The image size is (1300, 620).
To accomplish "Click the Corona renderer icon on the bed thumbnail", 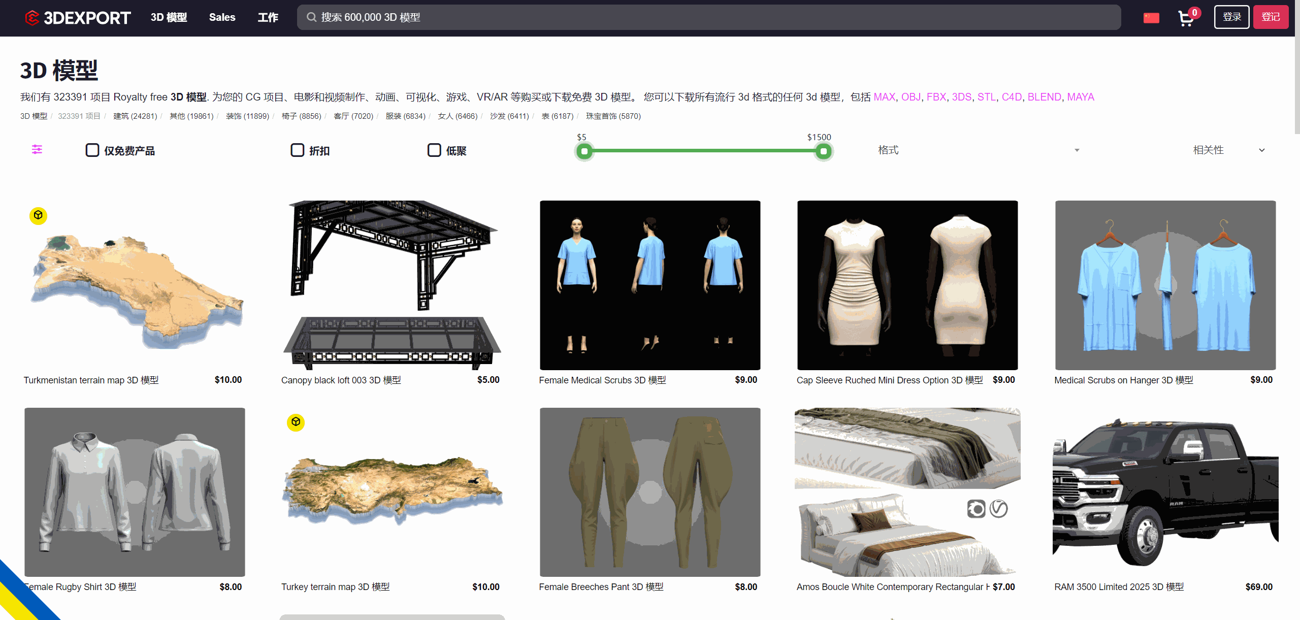I will click(x=976, y=508).
